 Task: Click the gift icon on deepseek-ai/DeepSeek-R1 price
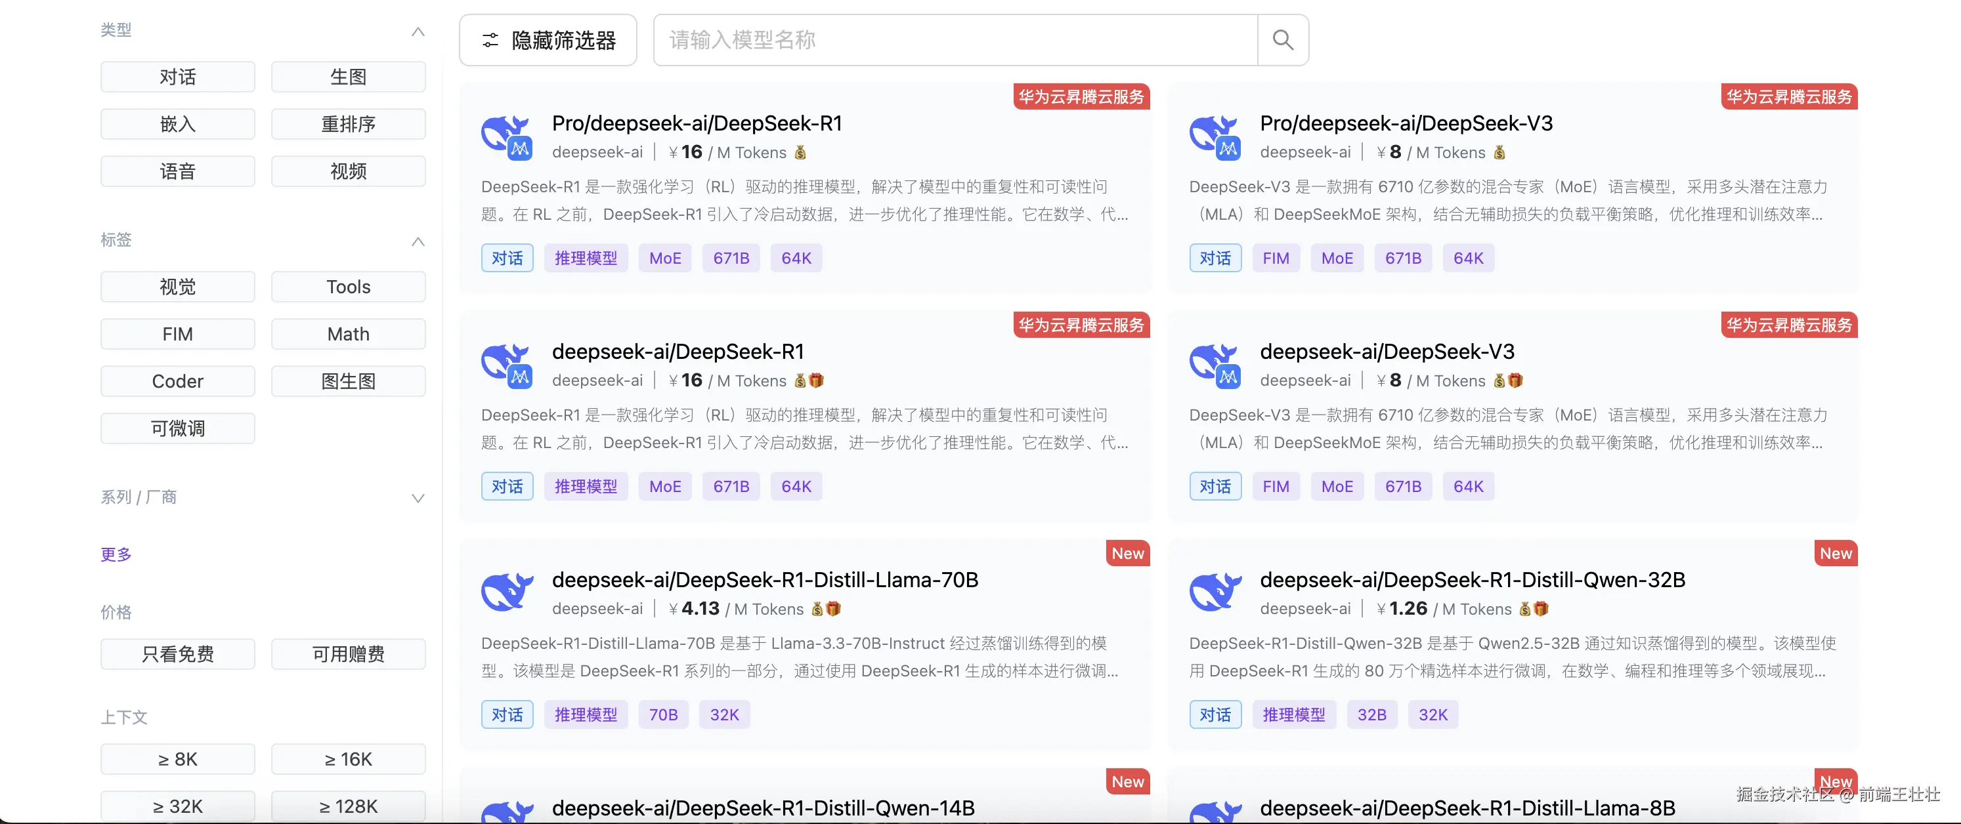817,381
